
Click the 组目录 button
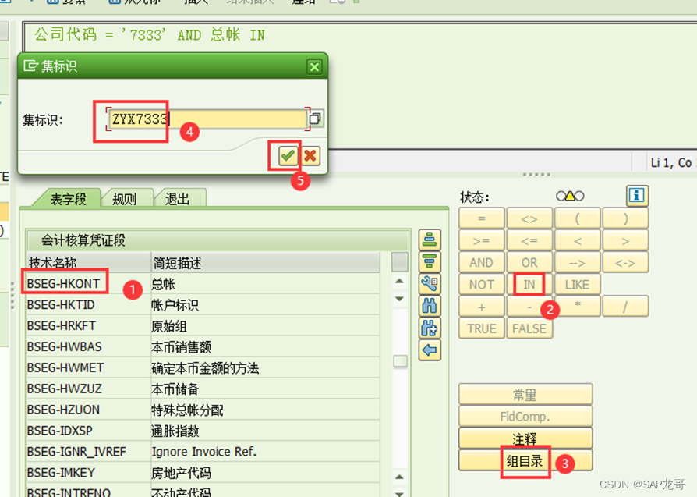[x=524, y=460]
